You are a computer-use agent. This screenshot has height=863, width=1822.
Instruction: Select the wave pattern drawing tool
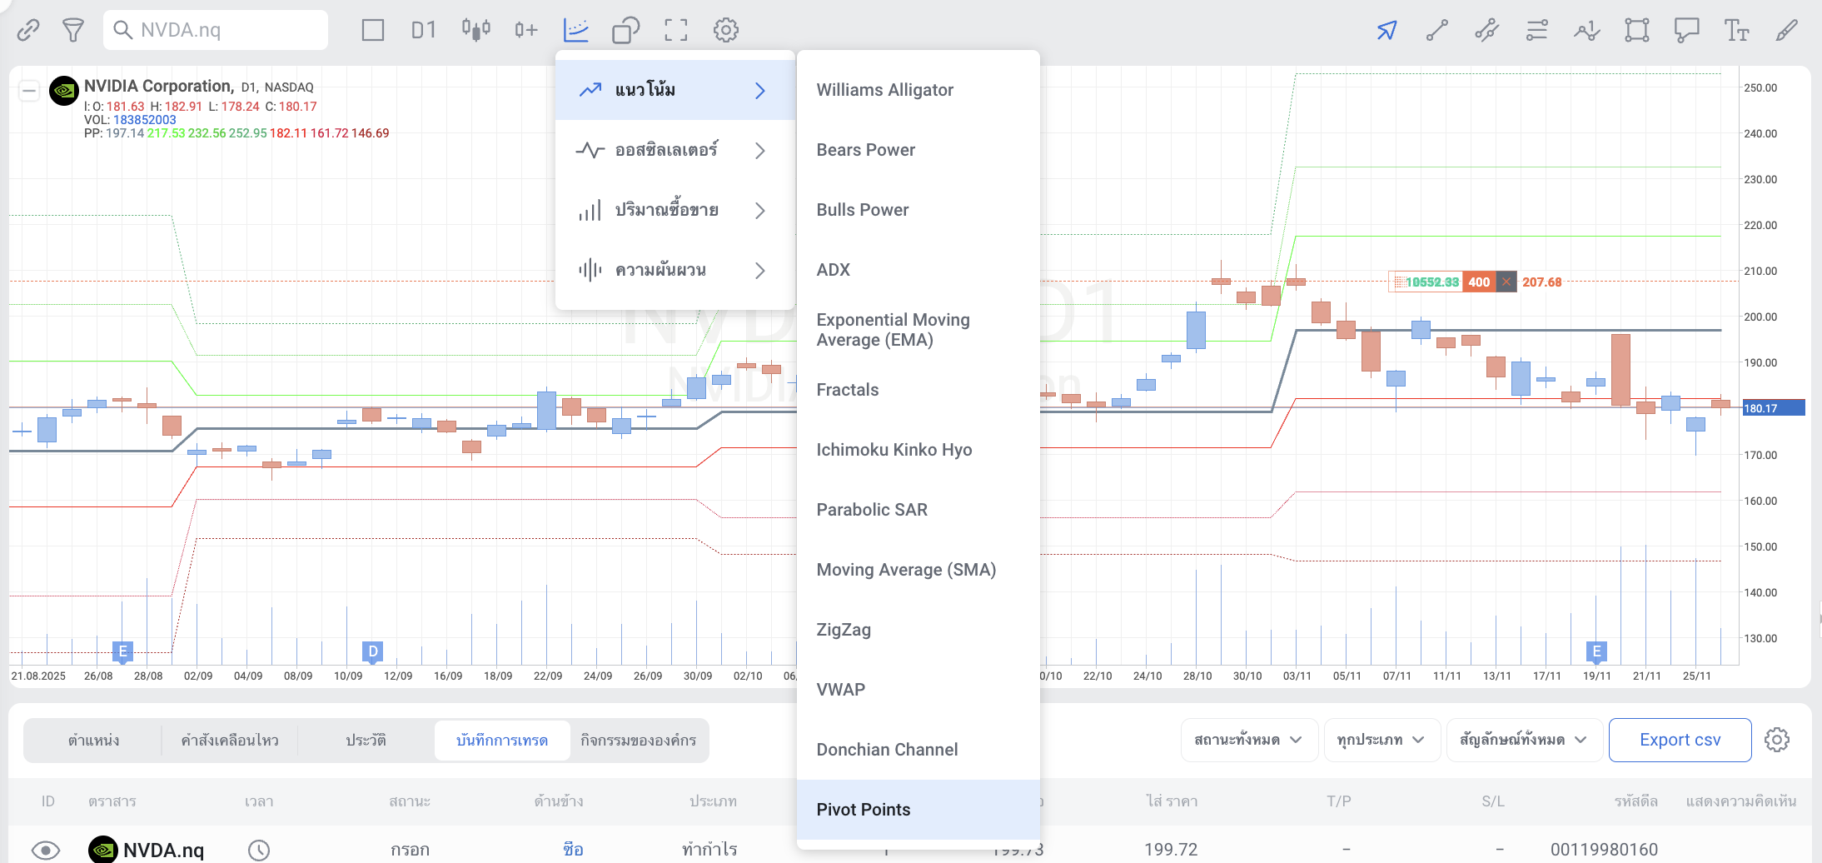pyautogui.click(x=1587, y=31)
